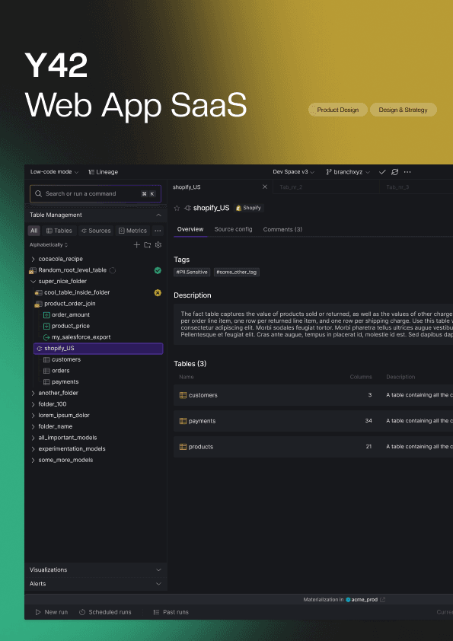Click the star icon next to shopify_US title

coord(177,208)
